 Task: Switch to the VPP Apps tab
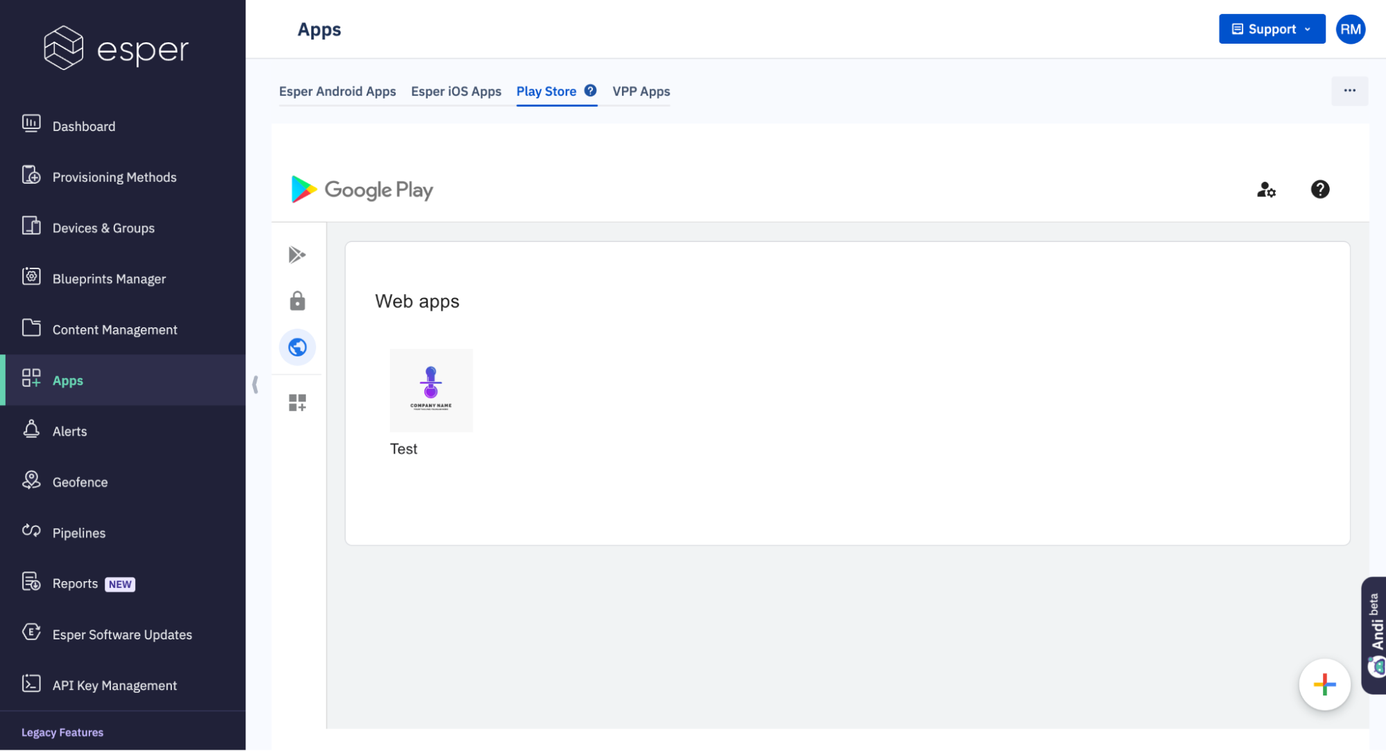click(x=641, y=92)
